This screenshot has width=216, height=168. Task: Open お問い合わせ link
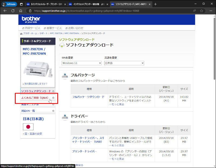[x=75, y=28]
